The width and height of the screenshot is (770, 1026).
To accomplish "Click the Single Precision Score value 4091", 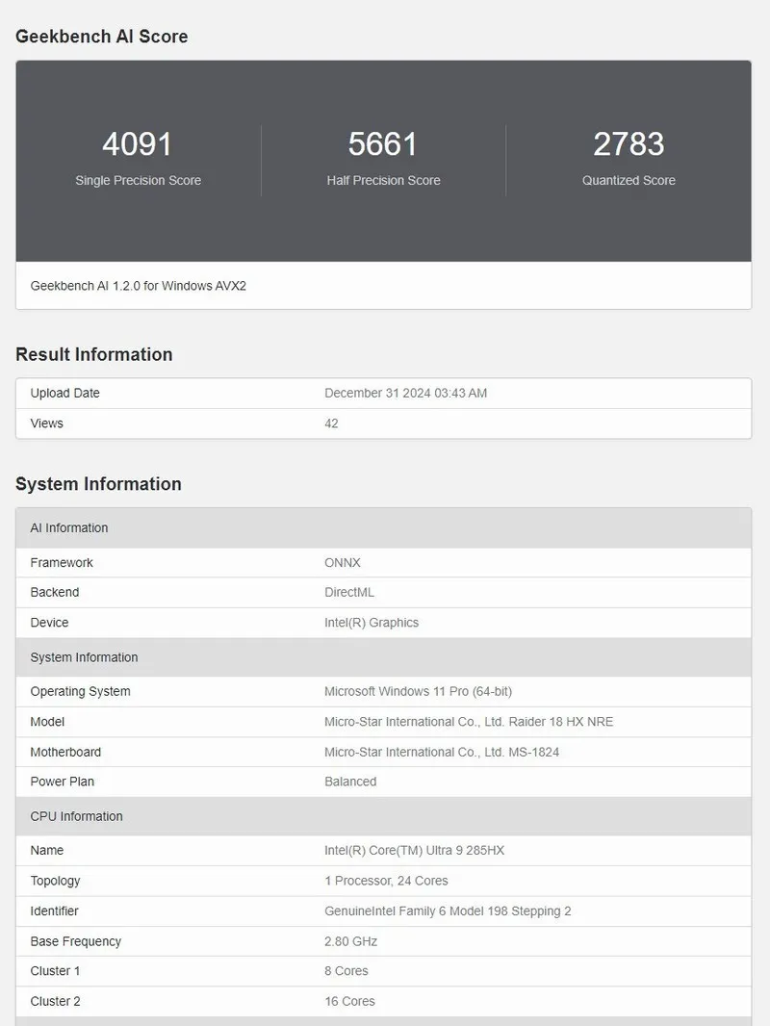I will (138, 144).
